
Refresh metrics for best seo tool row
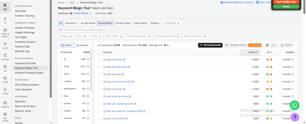(x=293, y=74)
